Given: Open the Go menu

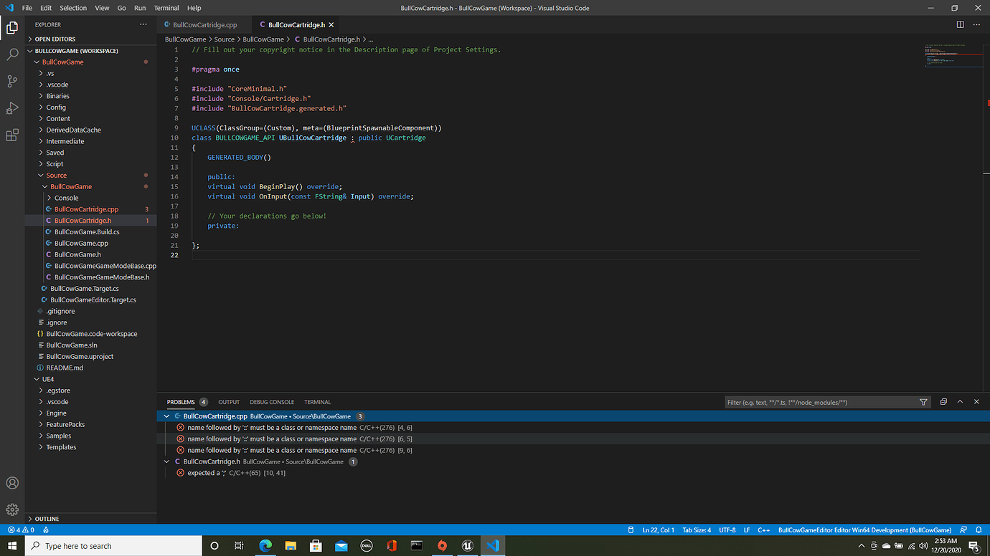Looking at the screenshot, I should tap(121, 8).
